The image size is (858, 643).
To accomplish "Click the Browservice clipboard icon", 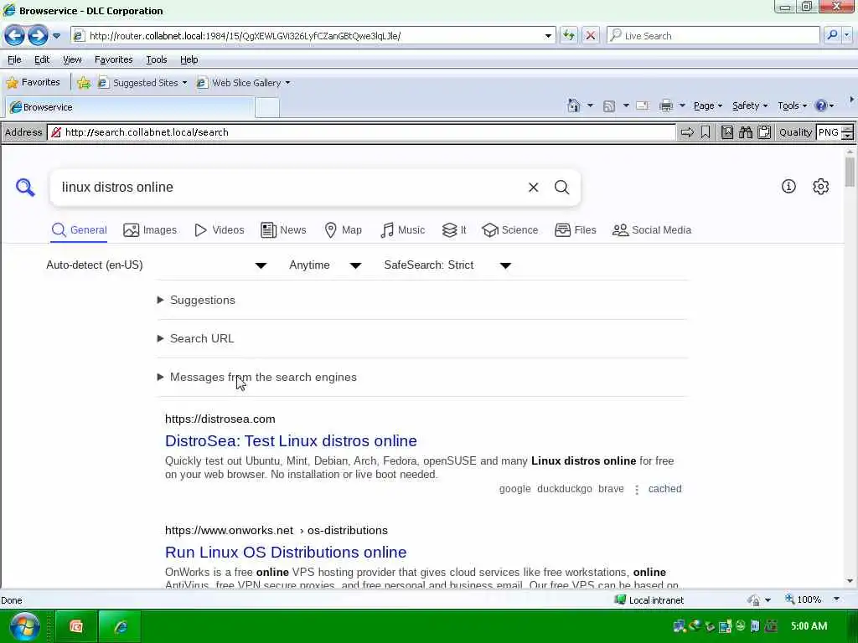I will pyautogui.click(x=764, y=132).
